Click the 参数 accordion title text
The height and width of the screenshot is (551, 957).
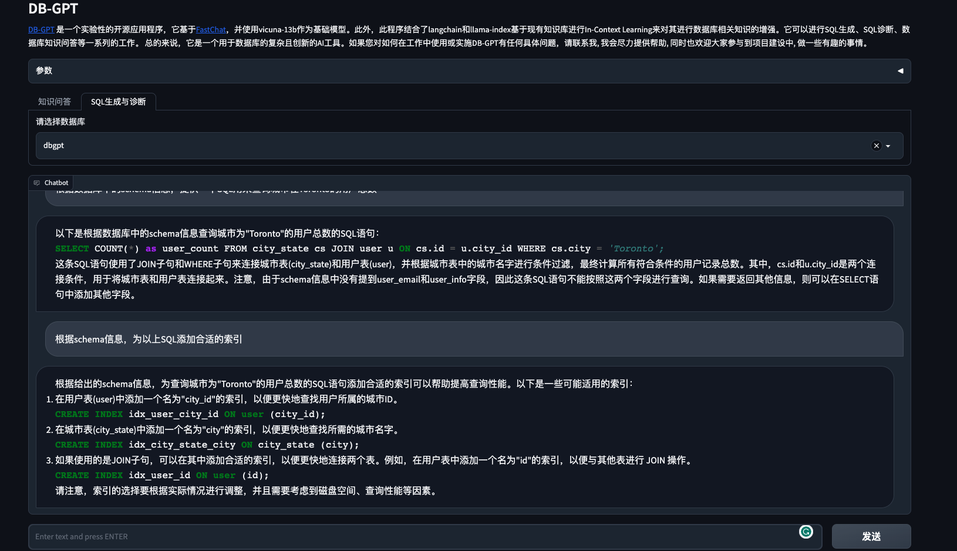point(44,70)
